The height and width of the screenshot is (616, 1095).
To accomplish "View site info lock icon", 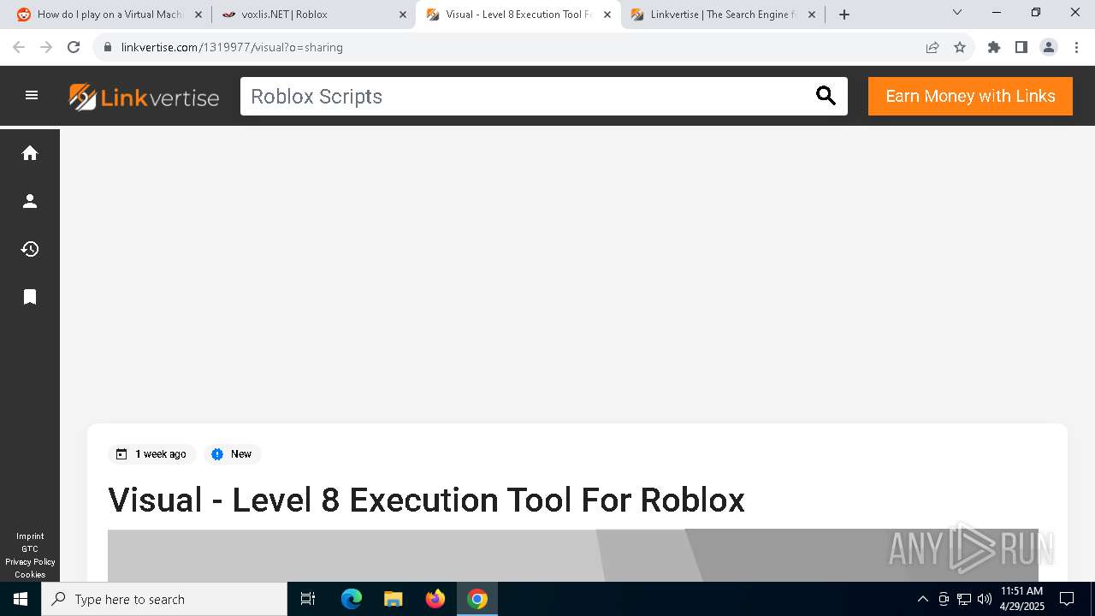I will (x=108, y=47).
